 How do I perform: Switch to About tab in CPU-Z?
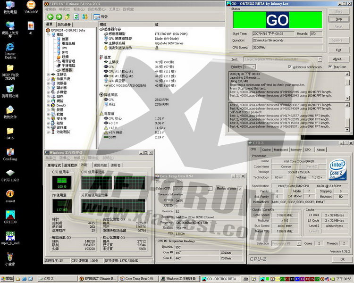tap(320, 150)
